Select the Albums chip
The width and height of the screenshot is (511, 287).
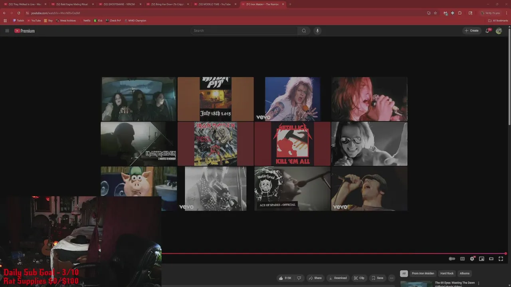(x=465, y=273)
